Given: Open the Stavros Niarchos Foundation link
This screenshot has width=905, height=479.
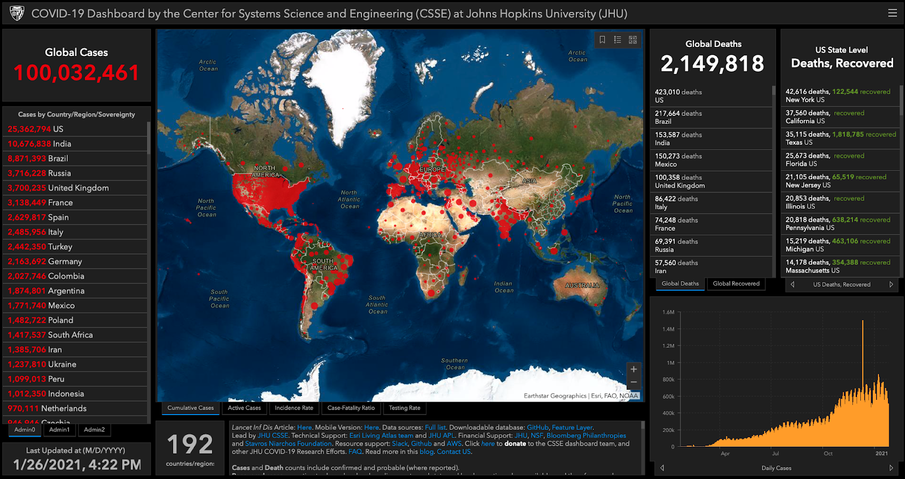Looking at the screenshot, I should (x=288, y=443).
